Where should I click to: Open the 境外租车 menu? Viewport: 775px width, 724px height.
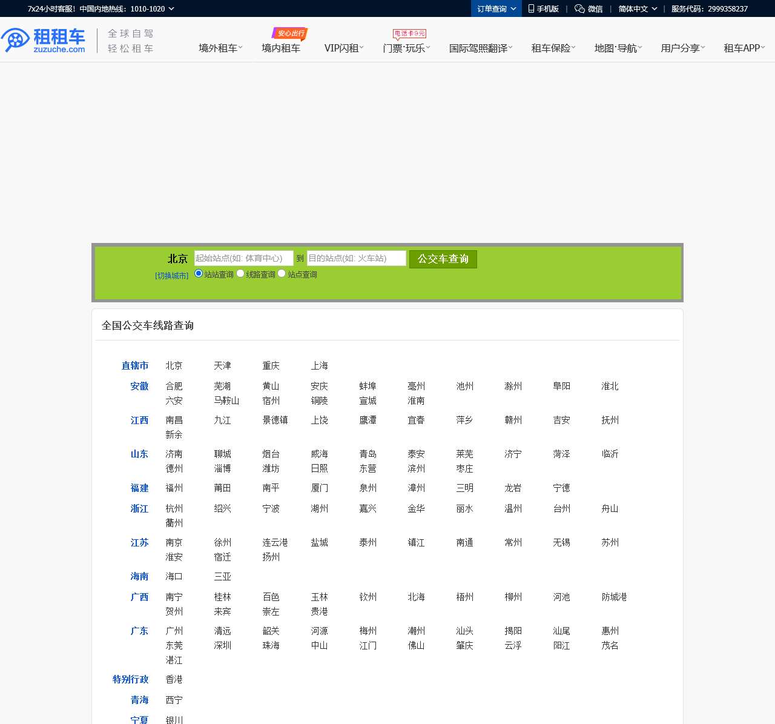(x=219, y=48)
